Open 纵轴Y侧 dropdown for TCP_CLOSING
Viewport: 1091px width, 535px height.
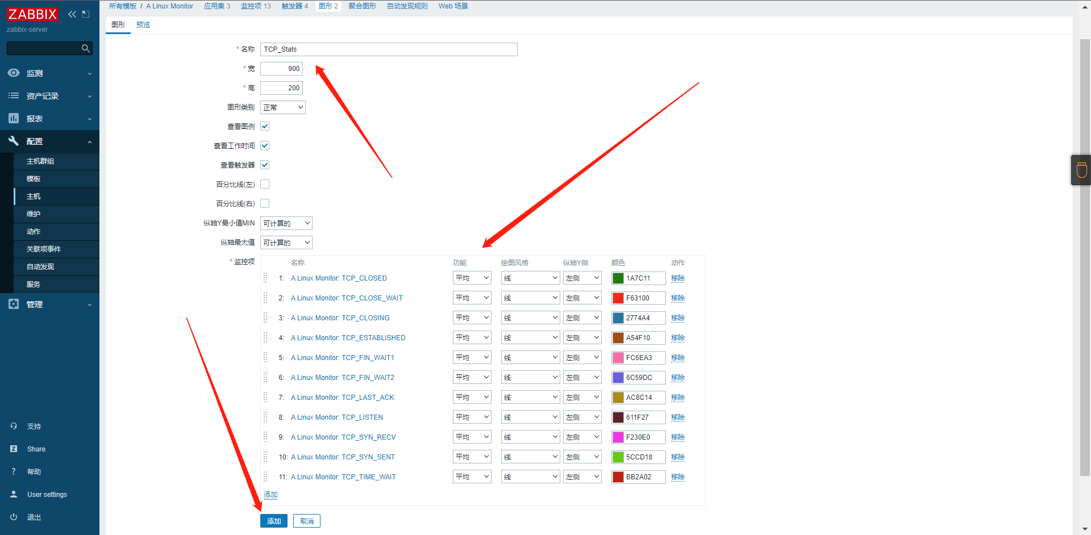point(582,317)
